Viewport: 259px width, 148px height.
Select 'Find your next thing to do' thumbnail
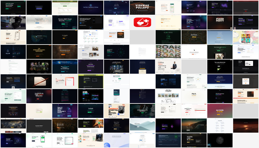(194, 22)
